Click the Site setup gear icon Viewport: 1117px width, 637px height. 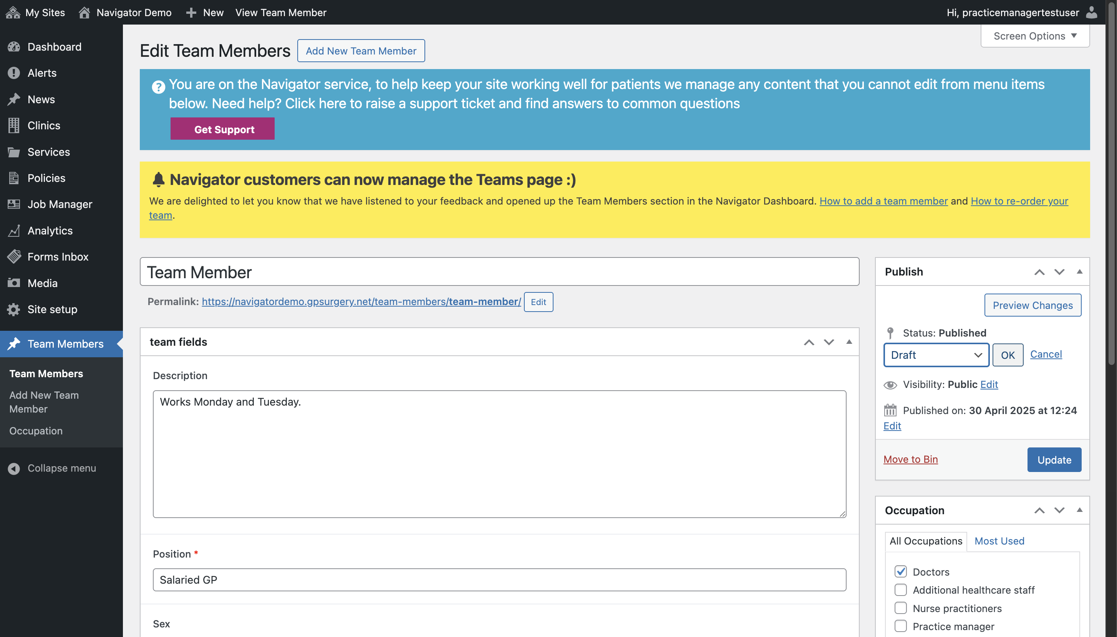(14, 309)
